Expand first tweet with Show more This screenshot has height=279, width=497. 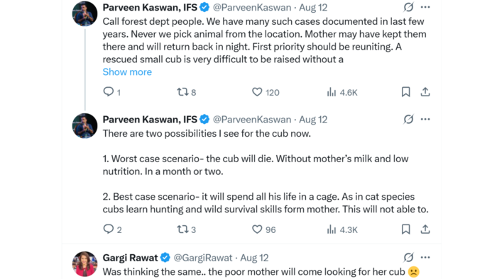[x=127, y=72]
